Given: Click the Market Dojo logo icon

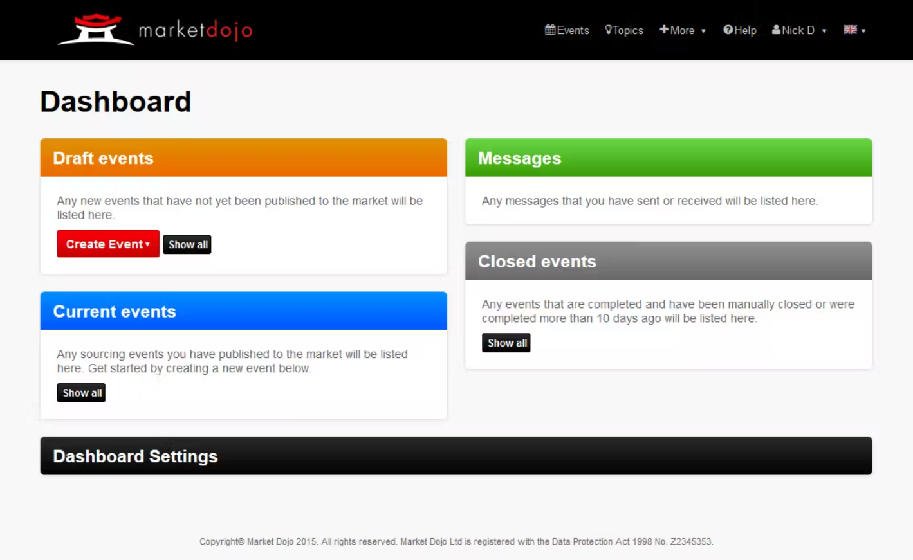Looking at the screenshot, I should pyautogui.click(x=95, y=29).
